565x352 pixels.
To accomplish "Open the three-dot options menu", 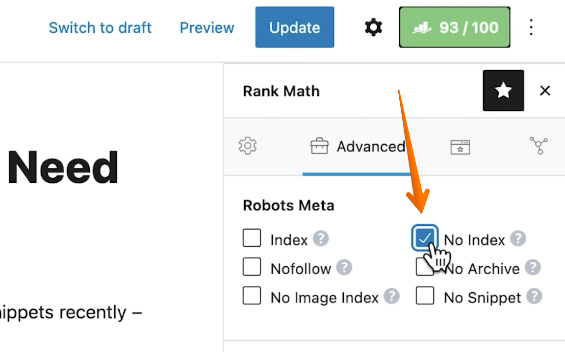I will (531, 27).
